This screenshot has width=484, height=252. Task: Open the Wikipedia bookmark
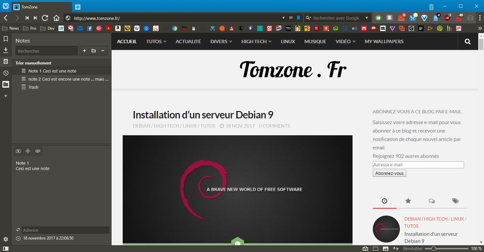[137, 28]
